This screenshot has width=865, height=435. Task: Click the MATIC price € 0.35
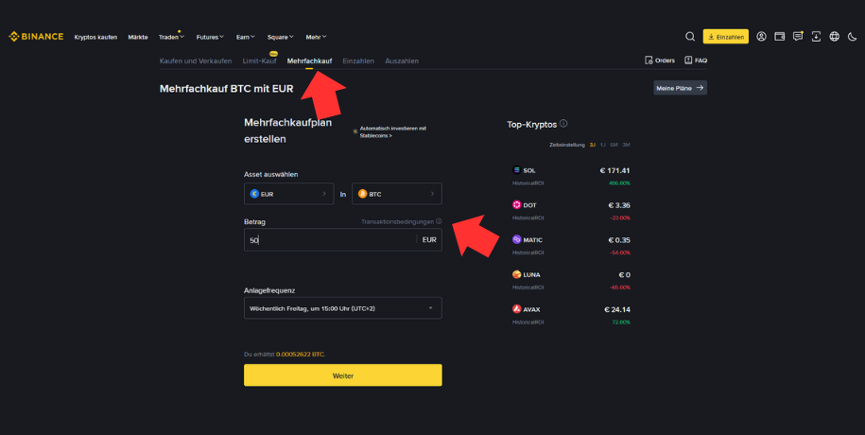click(619, 240)
